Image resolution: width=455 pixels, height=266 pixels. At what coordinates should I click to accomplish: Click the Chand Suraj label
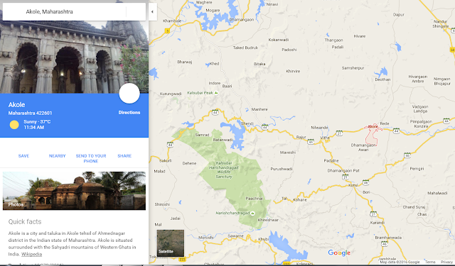414,207
